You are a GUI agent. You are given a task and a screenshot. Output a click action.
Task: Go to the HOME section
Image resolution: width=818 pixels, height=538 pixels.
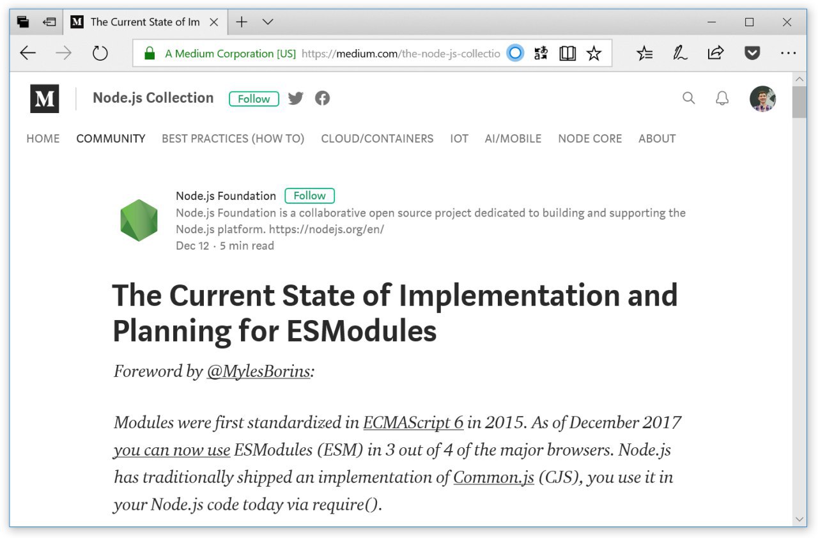click(x=43, y=139)
